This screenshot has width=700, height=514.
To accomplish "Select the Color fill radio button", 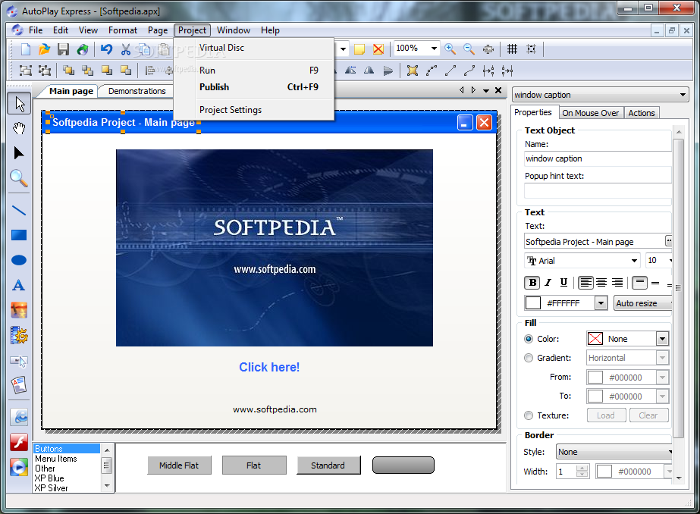I will [529, 339].
